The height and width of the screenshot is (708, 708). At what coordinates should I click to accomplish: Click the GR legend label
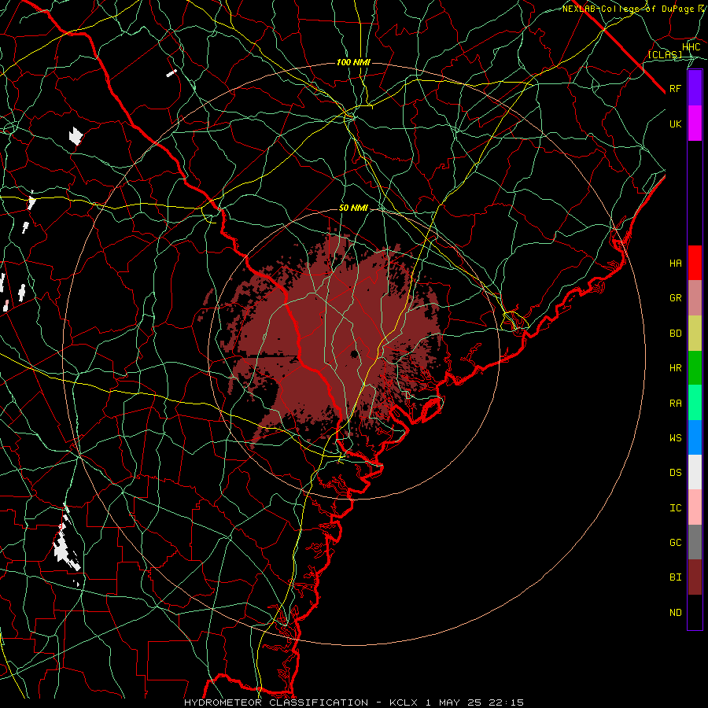pyautogui.click(x=676, y=298)
